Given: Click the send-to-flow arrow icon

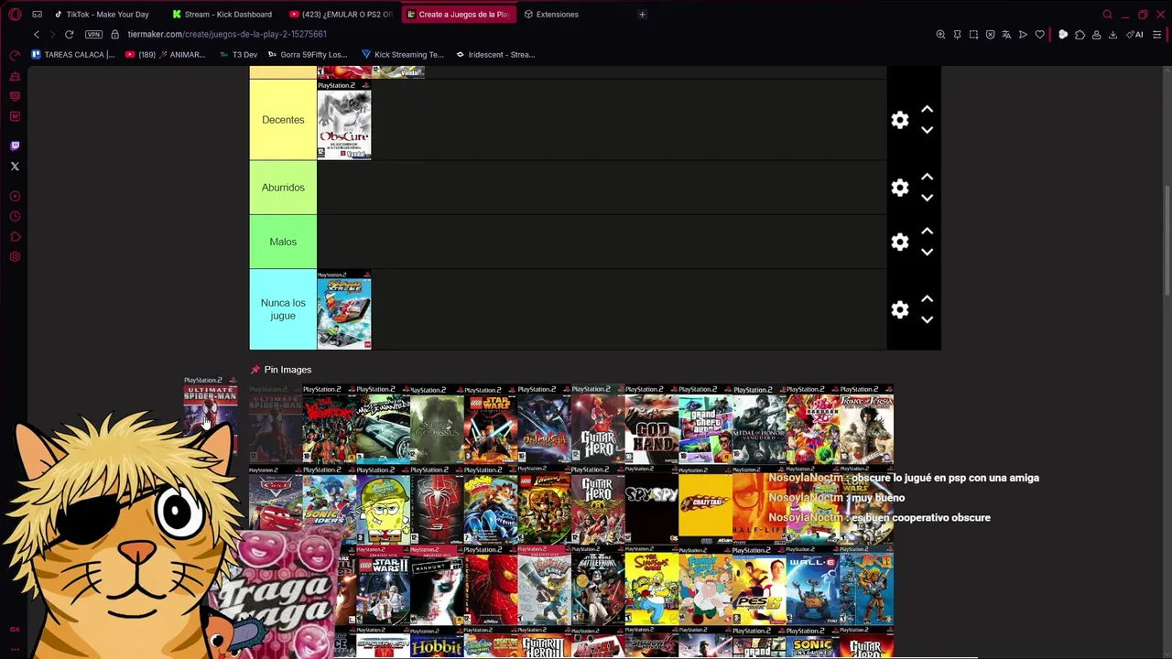Looking at the screenshot, I should point(1023,35).
